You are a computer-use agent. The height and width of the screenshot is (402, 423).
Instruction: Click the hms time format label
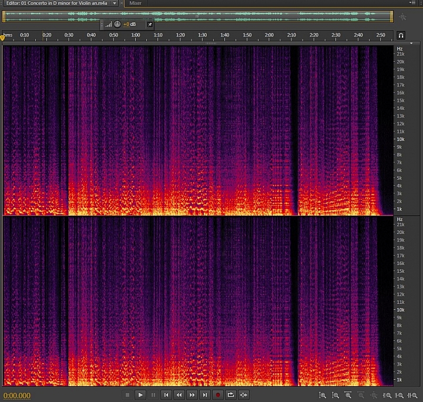8,35
